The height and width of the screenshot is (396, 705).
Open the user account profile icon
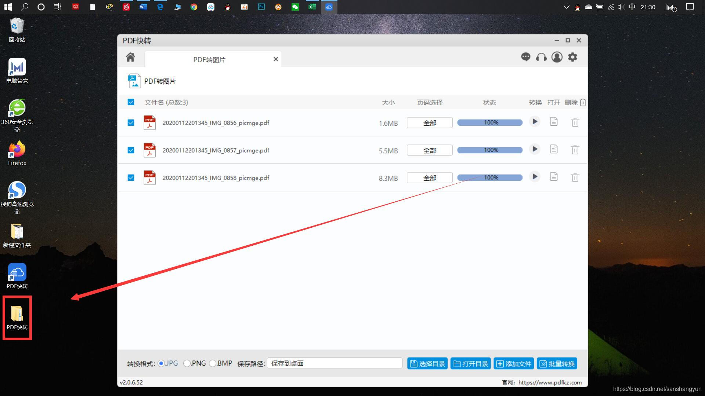click(557, 57)
